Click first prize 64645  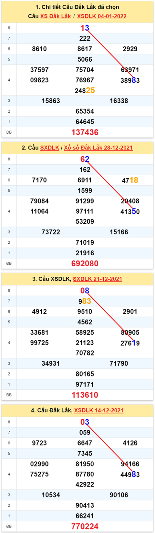pos(85,122)
